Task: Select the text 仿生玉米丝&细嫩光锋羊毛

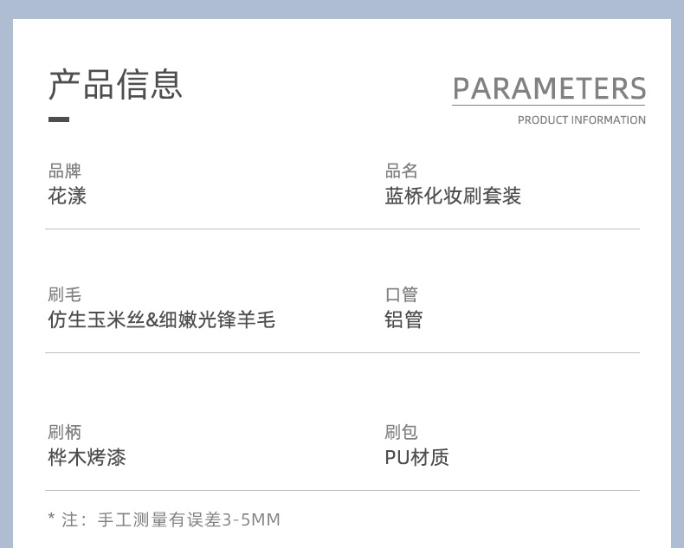Action: pos(161,320)
